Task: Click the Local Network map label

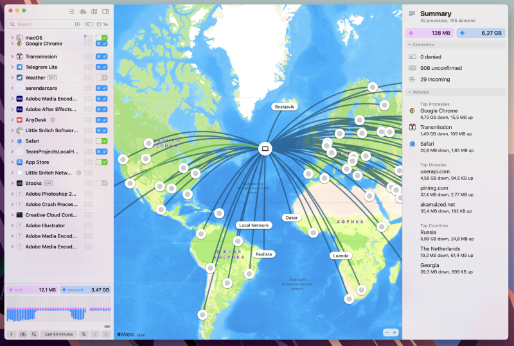Action: tap(254, 225)
